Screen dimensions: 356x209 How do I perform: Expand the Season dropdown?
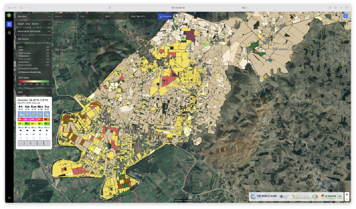[65, 16]
